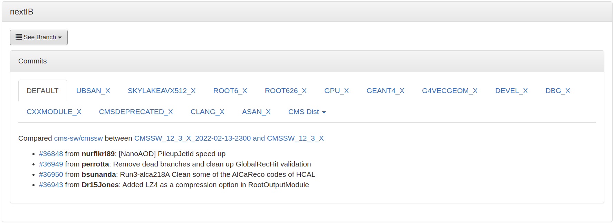Image resolution: width=614 pixels, height=223 pixels.
Task: Select the CMSDEPRECATED_X tab
Action: coord(136,112)
